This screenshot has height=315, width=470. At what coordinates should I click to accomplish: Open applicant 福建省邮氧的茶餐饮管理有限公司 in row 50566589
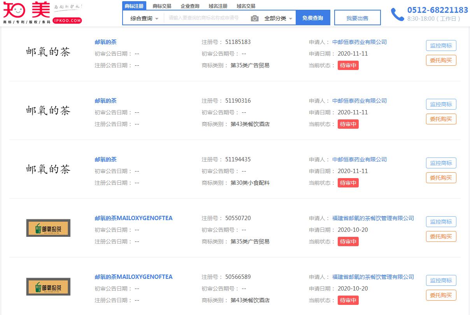pyautogui.click(x=373, y=277)
